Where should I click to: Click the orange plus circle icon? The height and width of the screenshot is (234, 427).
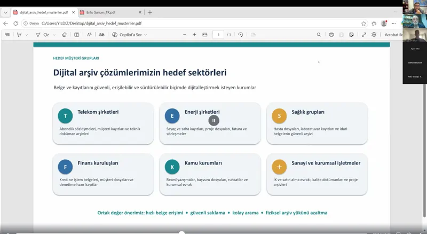(279, 167)
